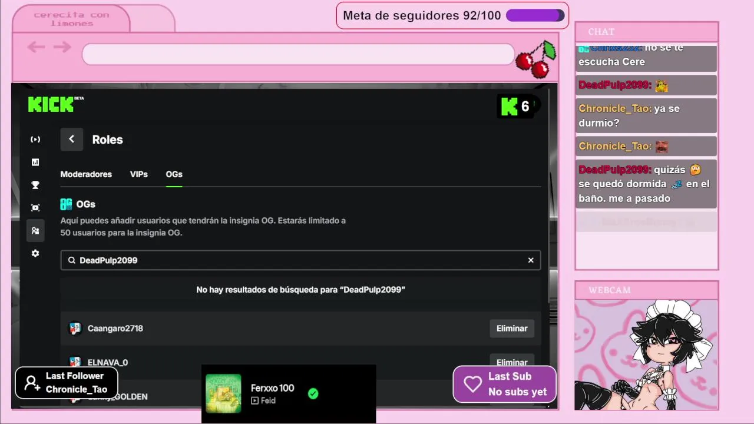Click the WEBCAM panel header
754x424 pixels.
click(x=647, y=290)
